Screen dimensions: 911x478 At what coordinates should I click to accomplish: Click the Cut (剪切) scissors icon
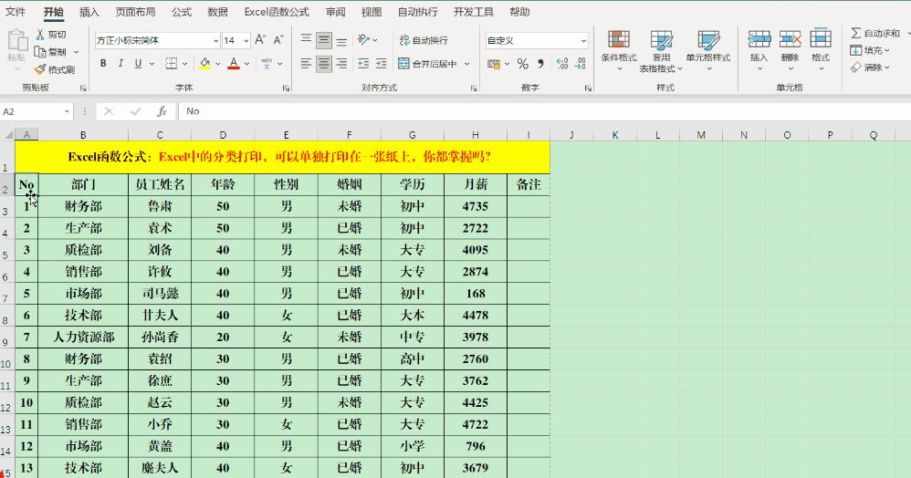[x=40, y=35]
